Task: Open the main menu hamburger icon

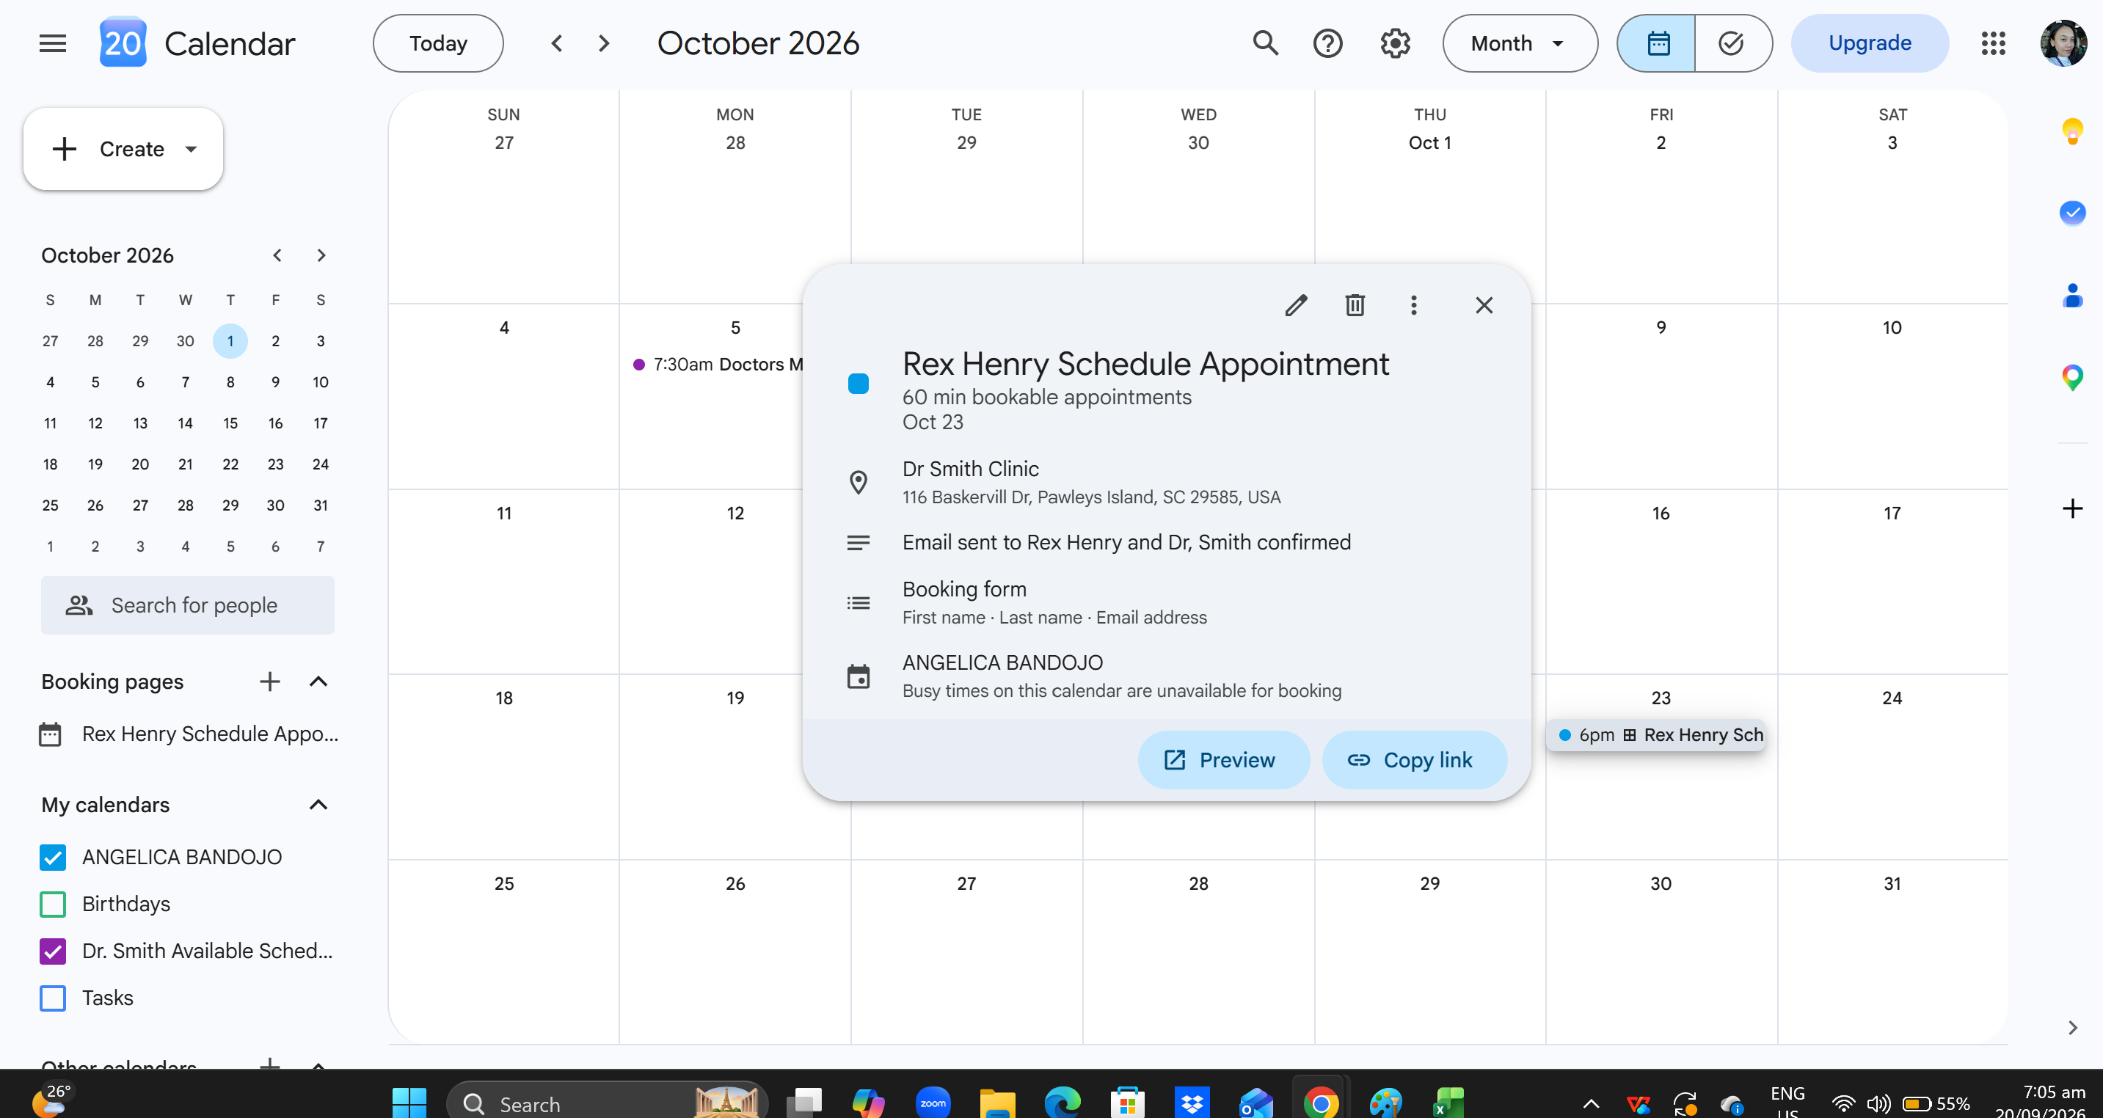Action: [52, 43]
